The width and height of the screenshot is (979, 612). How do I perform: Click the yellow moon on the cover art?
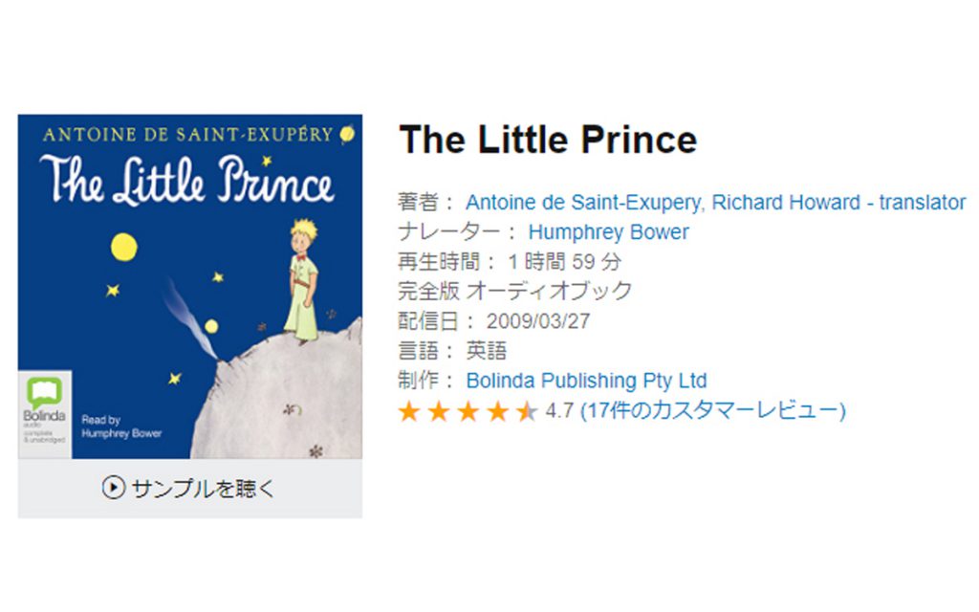point(123,248)
